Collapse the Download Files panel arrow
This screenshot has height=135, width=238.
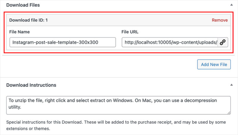click(231, 5)
